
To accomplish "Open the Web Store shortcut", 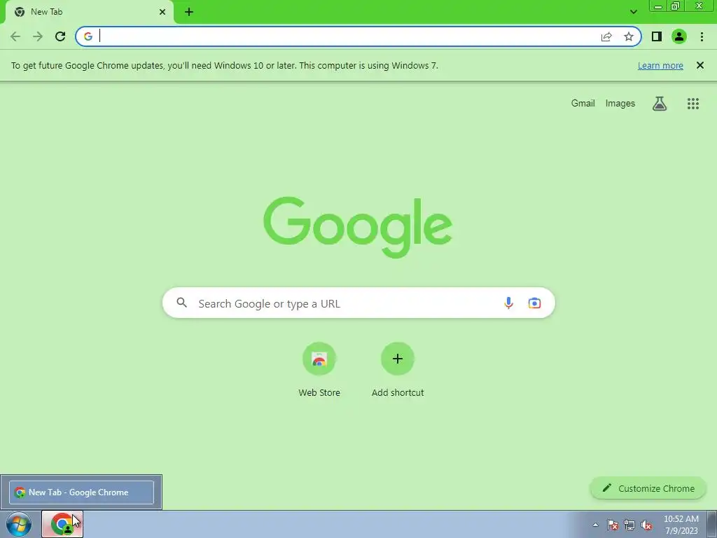I will [319, 370].
